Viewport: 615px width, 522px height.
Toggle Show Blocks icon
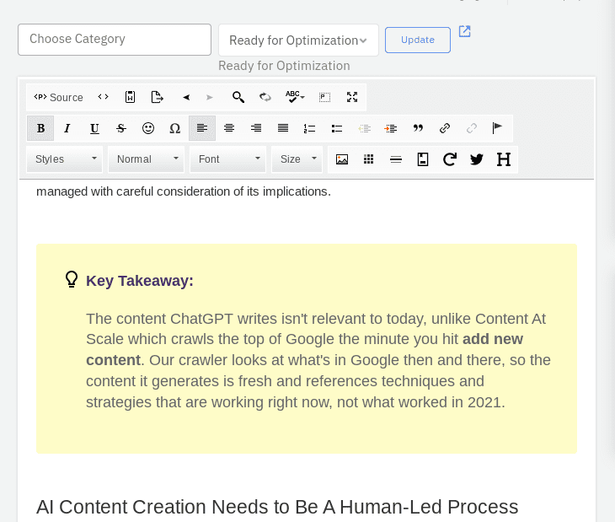(x=324, y=97)
